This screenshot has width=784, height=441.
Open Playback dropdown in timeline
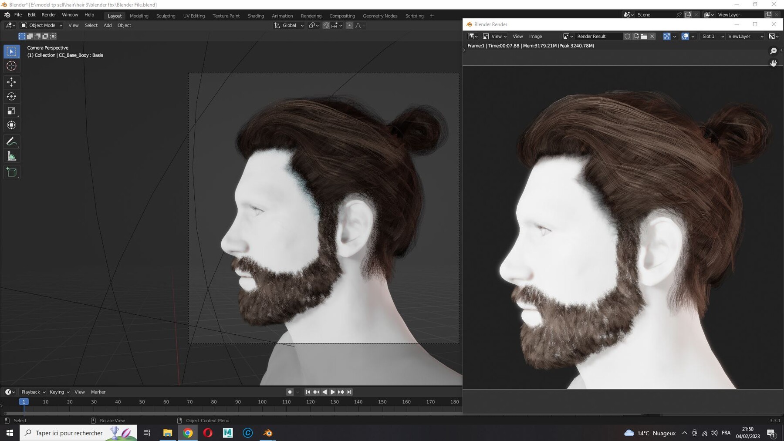pos(34,392)
